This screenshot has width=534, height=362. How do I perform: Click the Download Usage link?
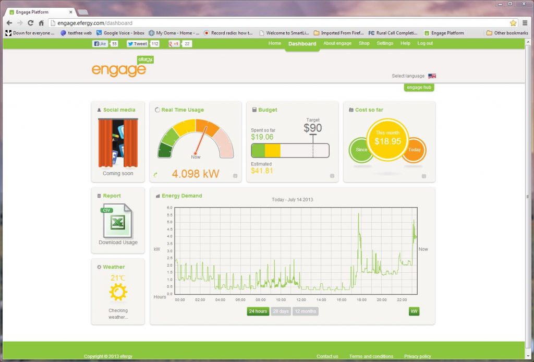coord(118,243)
